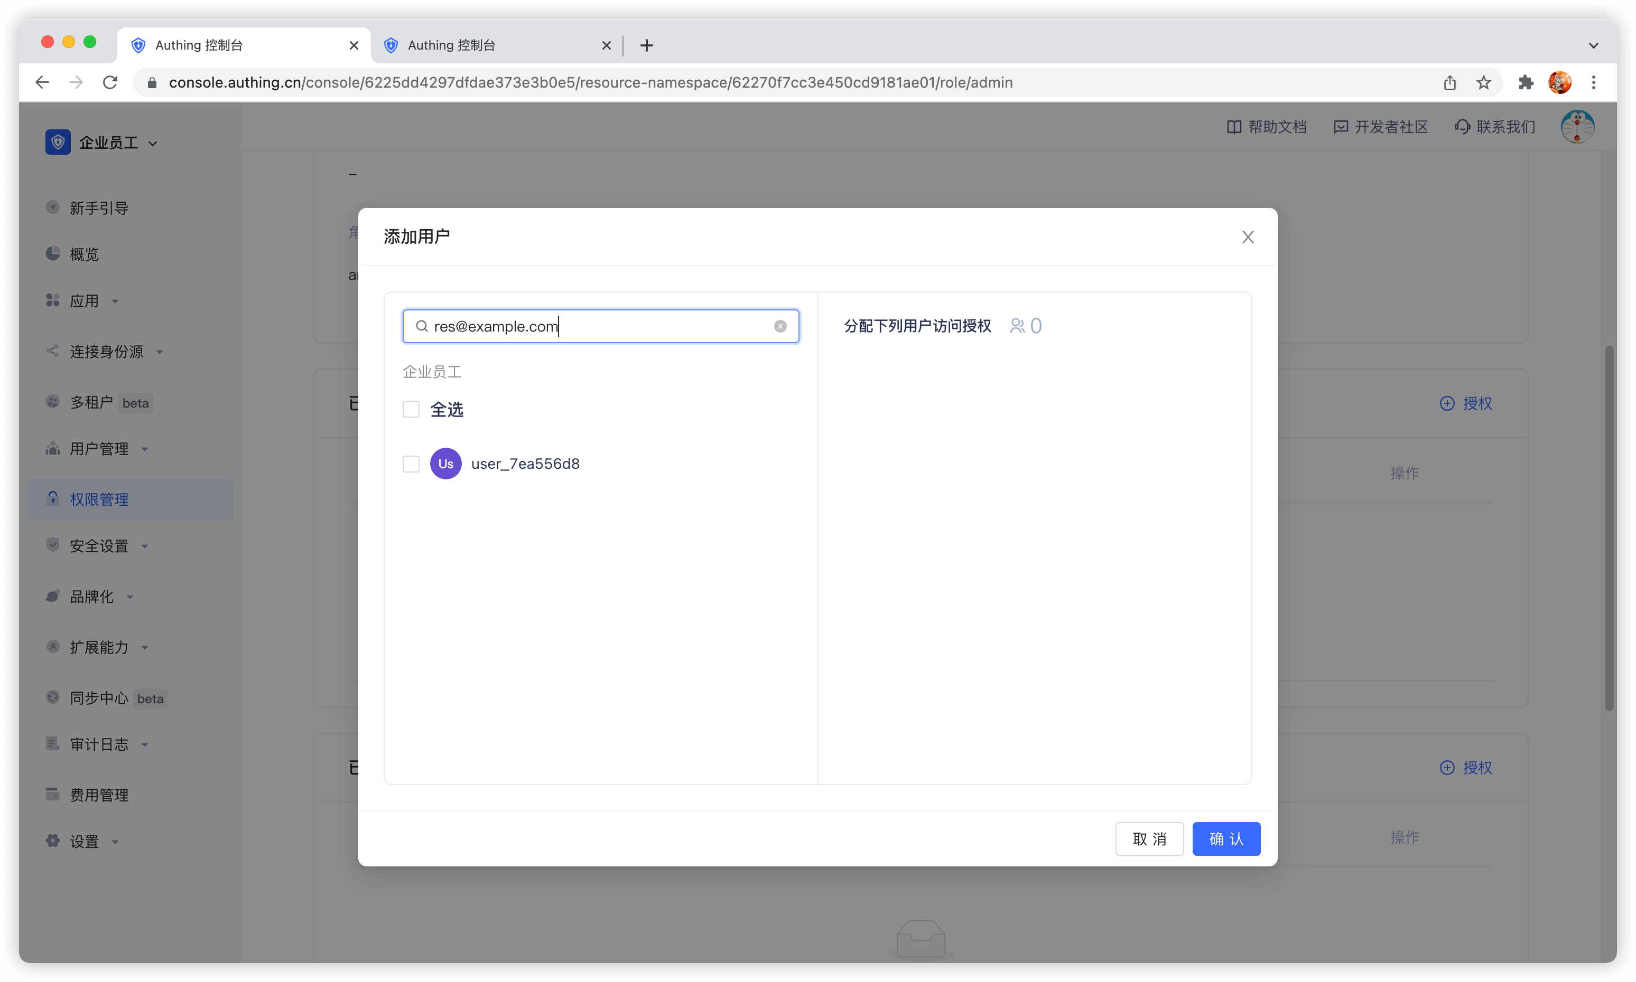Open 权限管理 in the sidebar
This screenshot has height=982, width=1636.
click(x=99, y=499)
